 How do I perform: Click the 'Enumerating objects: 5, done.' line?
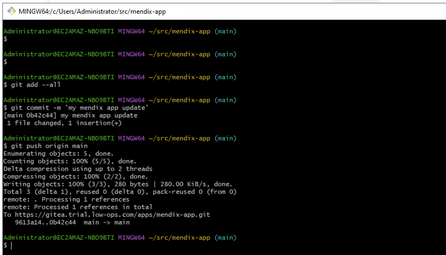click(58, 153)
